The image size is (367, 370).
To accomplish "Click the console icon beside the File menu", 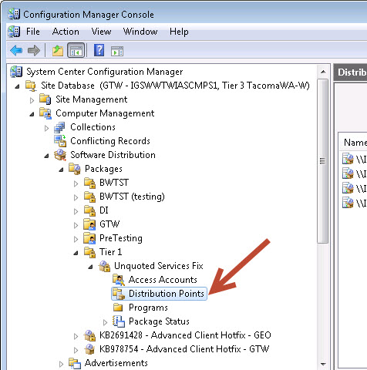I will tap(14, 32).
